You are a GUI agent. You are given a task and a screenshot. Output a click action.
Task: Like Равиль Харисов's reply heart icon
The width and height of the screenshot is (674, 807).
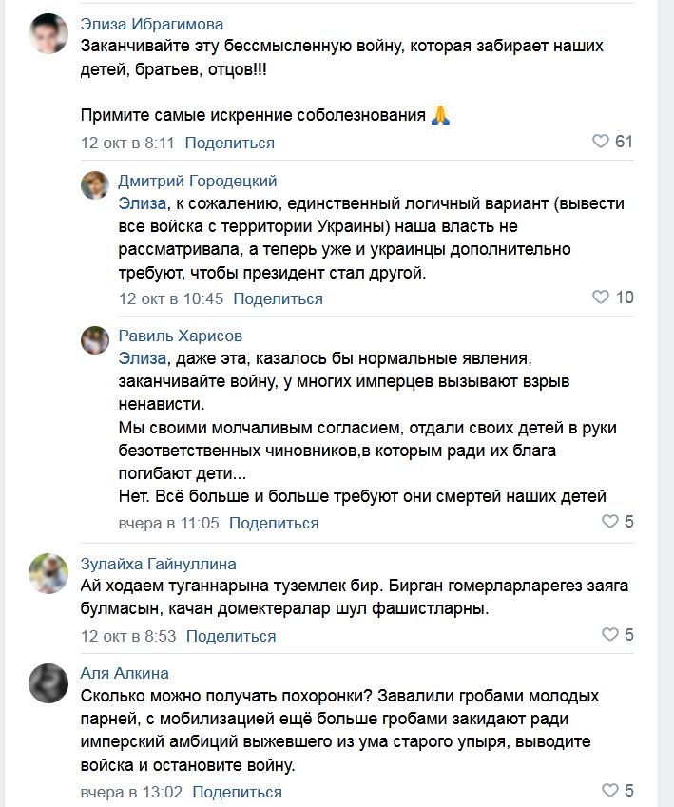[x=610, y=522]
